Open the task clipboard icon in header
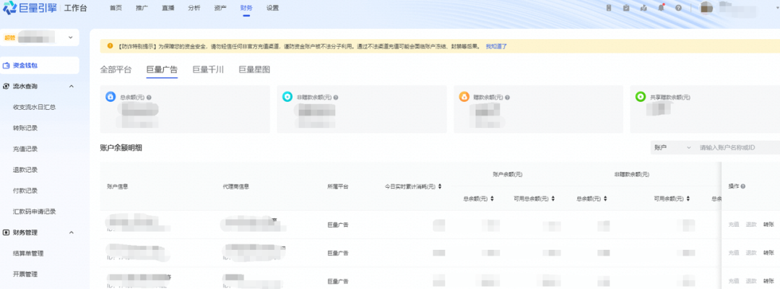 click(x=626, y=8)
